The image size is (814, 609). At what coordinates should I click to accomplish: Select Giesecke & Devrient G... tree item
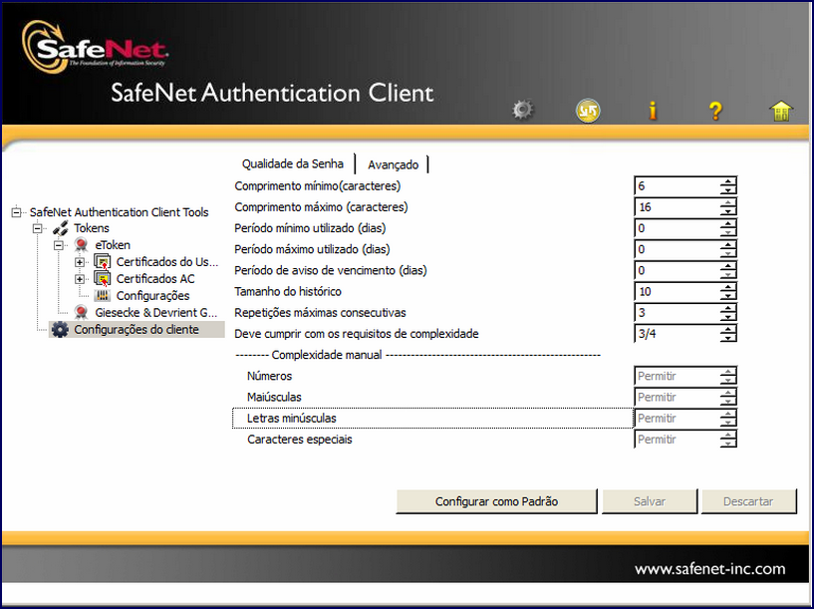(x=155, y=312)
